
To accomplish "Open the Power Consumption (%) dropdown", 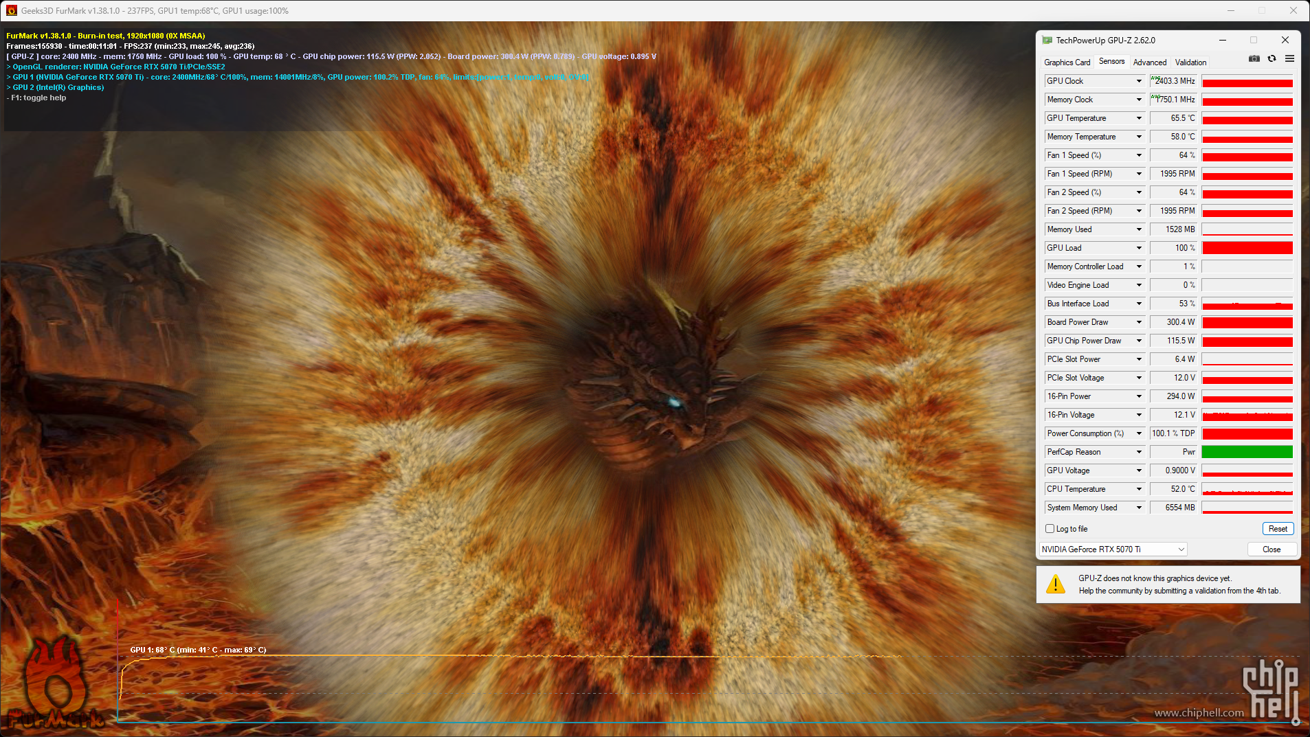I will 1139,433.
